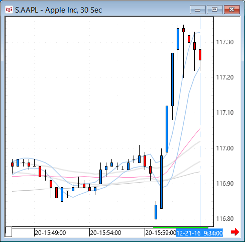Click the small white box at time axis start
This screenshot has width=245, height=242.
click(9, 232)
